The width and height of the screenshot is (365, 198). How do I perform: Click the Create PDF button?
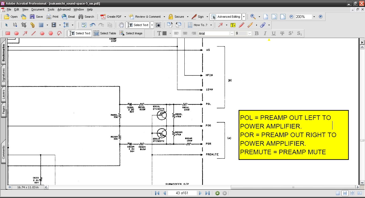pos(112,17)
